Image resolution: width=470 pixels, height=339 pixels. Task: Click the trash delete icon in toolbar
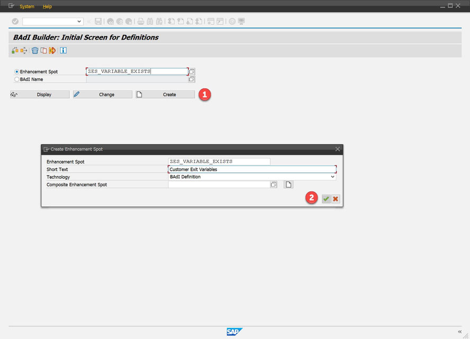coord(35,51)
